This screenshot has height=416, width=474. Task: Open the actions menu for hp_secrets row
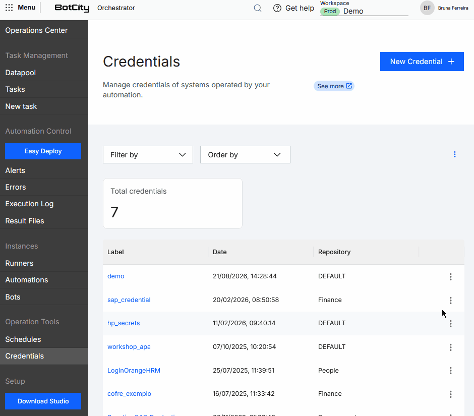[x=450, y=324]
